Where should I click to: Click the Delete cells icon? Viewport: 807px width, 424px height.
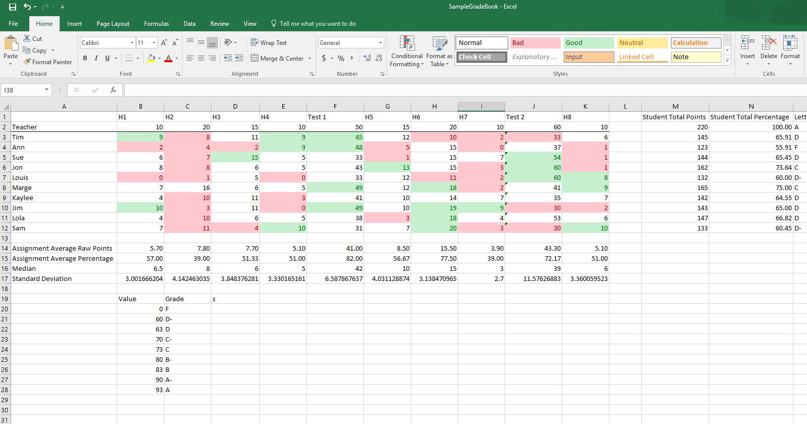(x=769, y=43)
